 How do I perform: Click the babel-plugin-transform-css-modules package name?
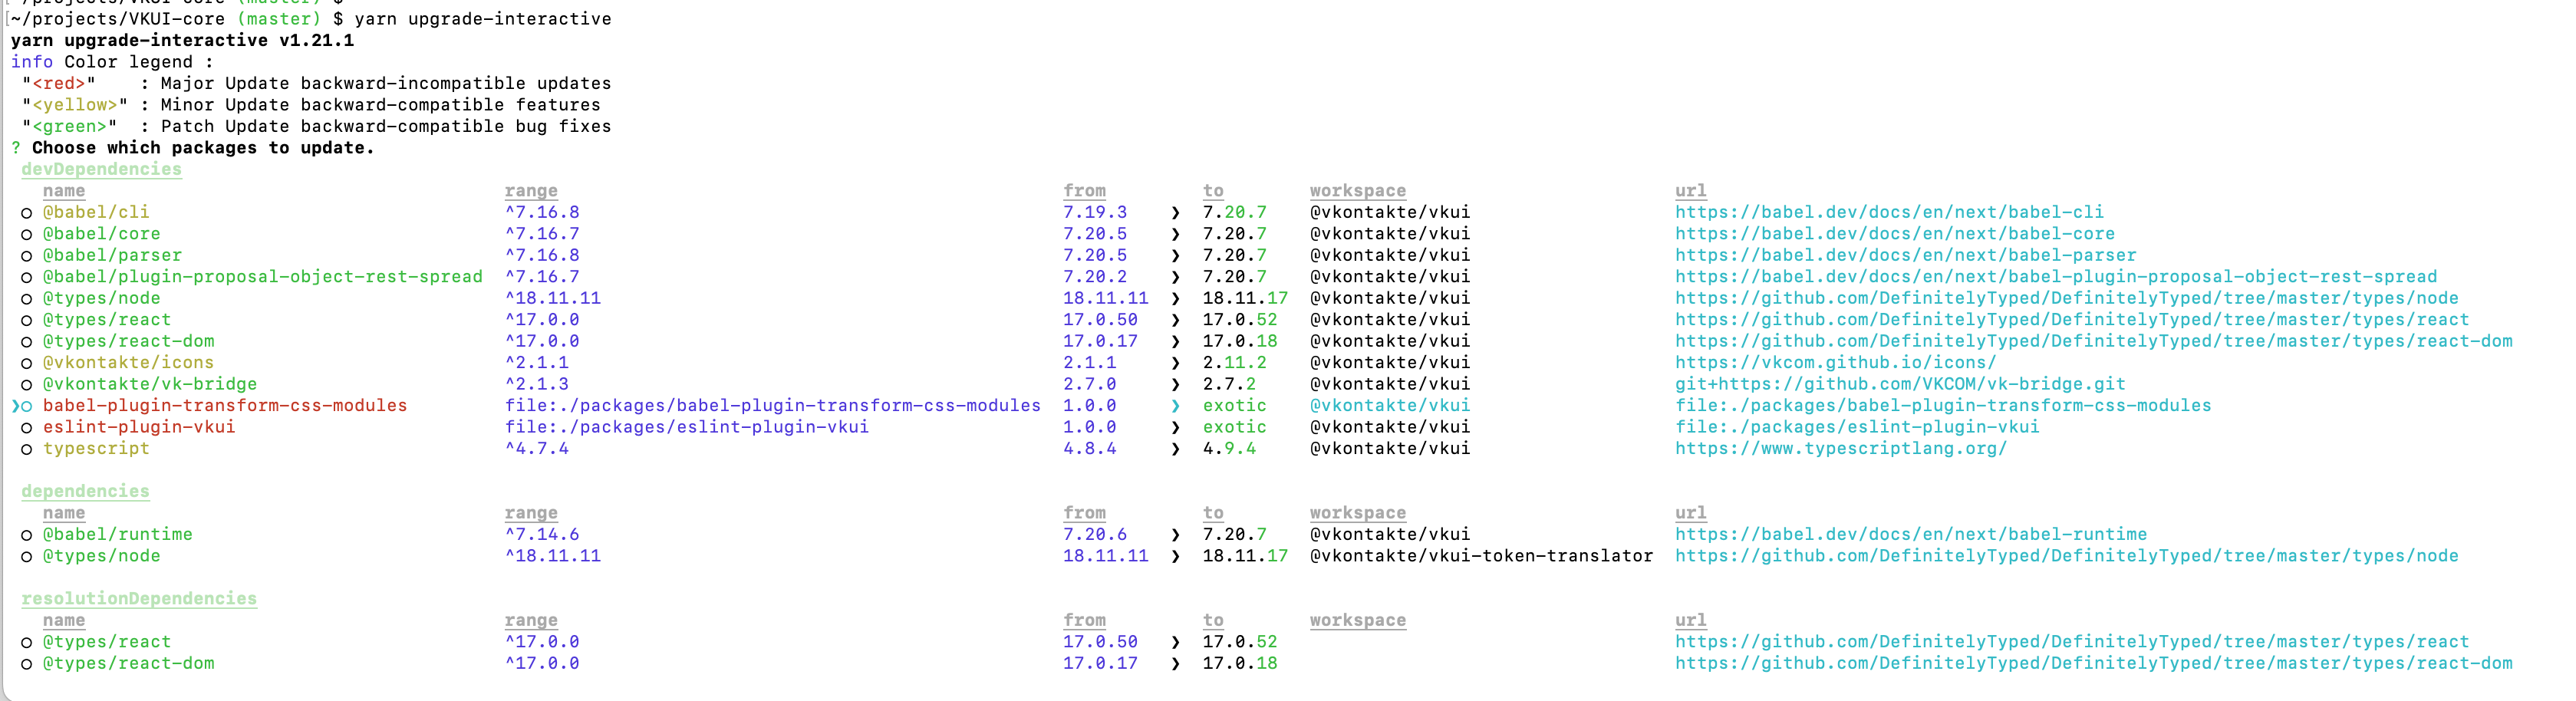[x=225, y=405]
